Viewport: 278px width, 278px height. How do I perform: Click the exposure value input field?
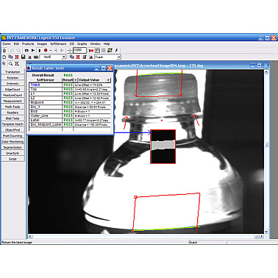(79, 50)
